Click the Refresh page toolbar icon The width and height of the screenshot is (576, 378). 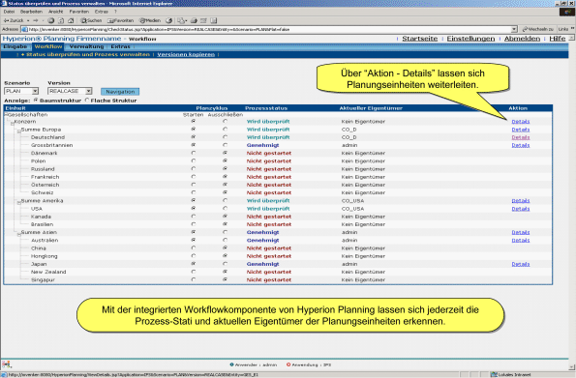pos(61,20)
